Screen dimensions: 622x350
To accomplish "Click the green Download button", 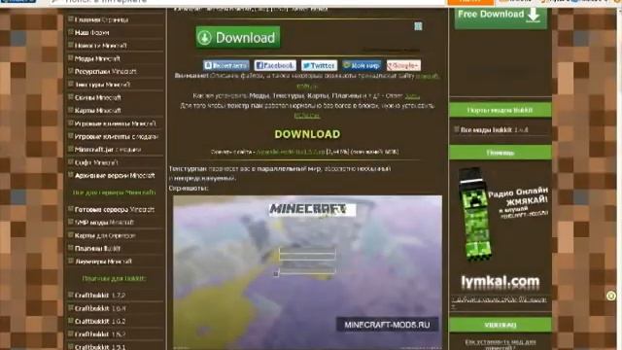I will point(238,37).
